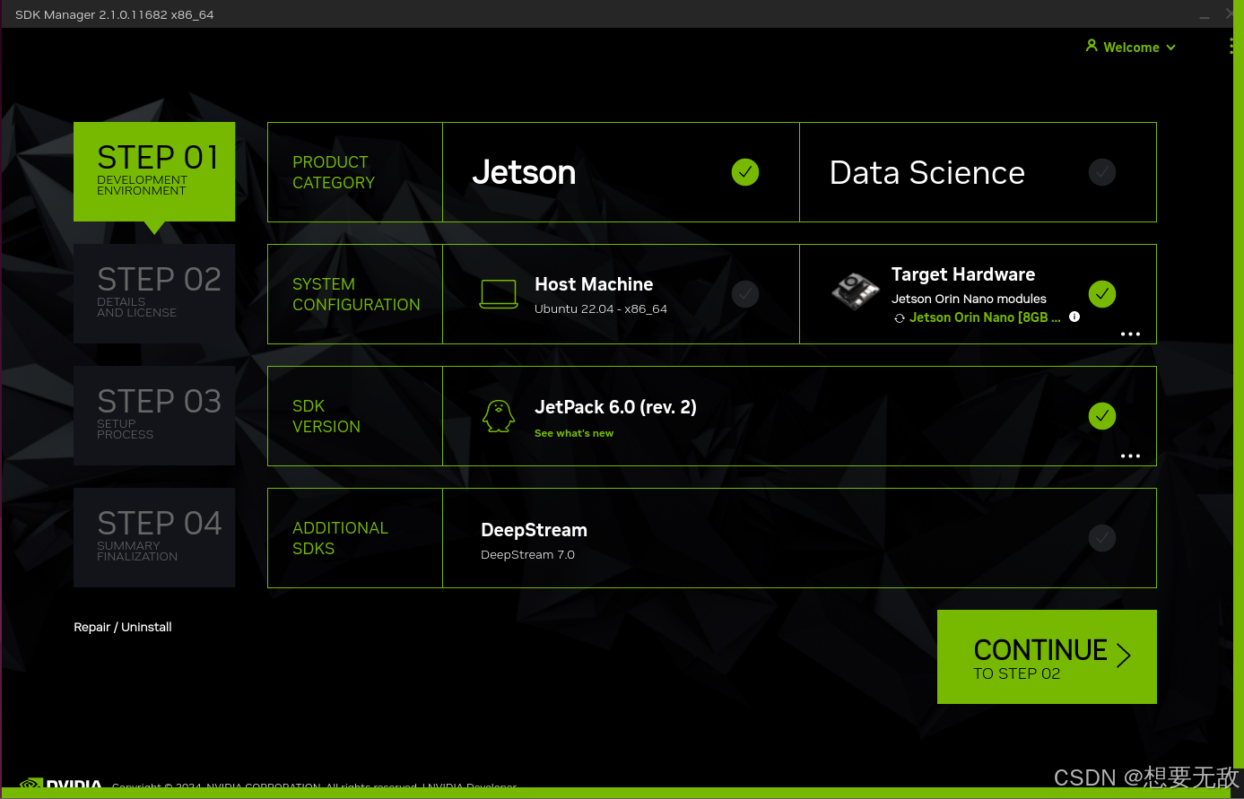Click the info icon beside Jetson Orin Nano

pyautogui.click(x=1074, y=317)
